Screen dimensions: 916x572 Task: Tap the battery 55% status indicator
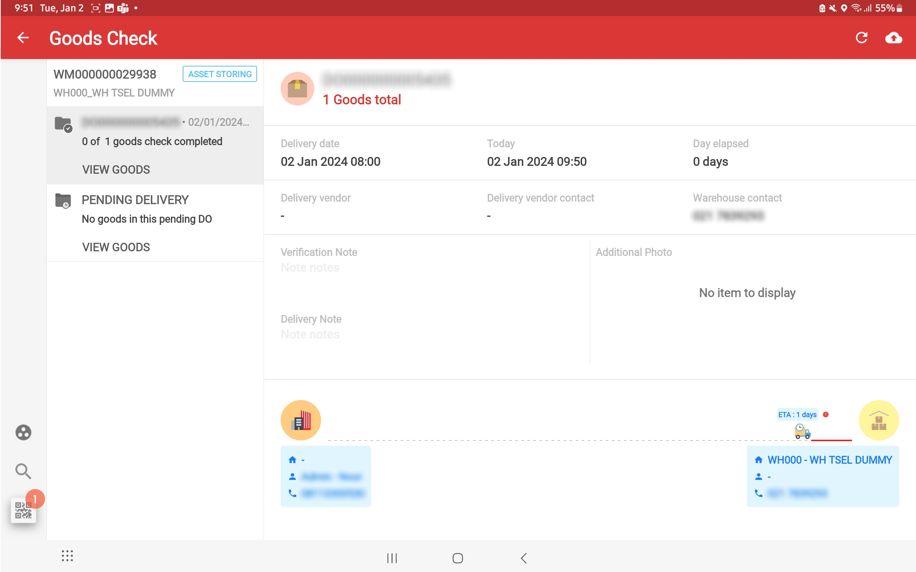(888, 8)
